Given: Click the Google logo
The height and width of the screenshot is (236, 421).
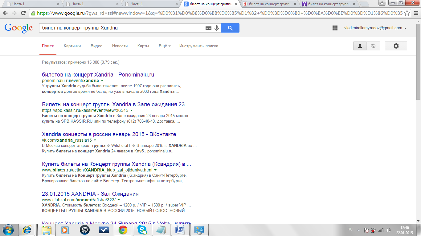Looking at the screenshot, I should pos(18,28).
